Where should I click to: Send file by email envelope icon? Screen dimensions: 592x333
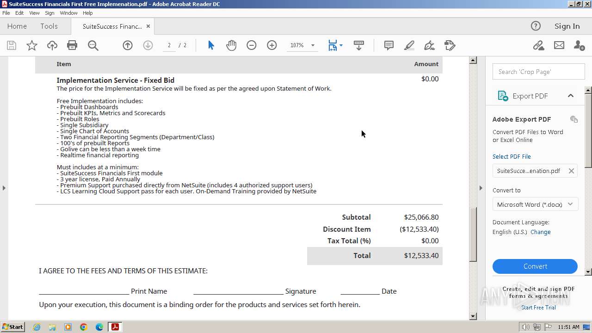(x=559, y=45)
